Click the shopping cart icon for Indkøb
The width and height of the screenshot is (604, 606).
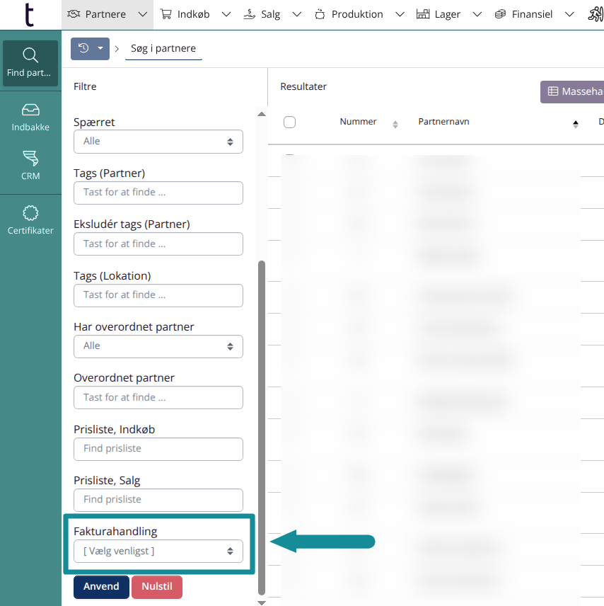[166, 14]
